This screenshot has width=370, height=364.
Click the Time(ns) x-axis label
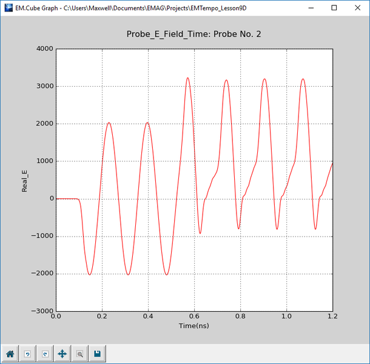tap(193, 326)
